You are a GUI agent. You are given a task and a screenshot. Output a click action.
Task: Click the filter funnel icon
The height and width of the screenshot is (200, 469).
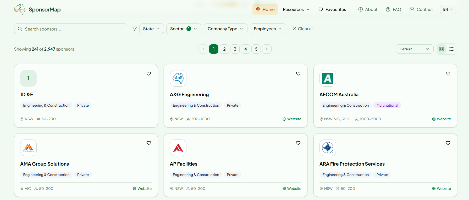point(135,29)
